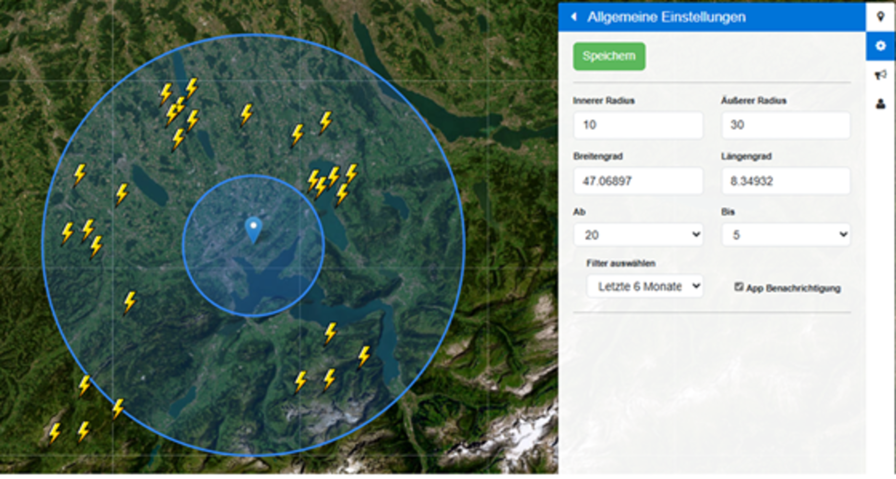Click the blue location marker on map
896x479 pixels.
coord(253,229)
